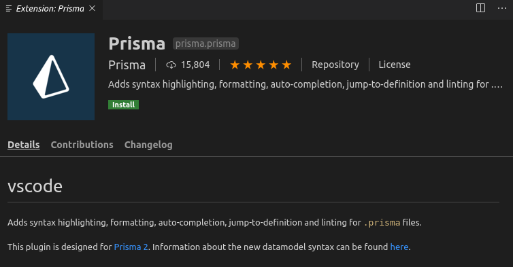The image size is (513, 267).
Task: Select the Extension: Prisma editor tab
Action: point(51,10)
